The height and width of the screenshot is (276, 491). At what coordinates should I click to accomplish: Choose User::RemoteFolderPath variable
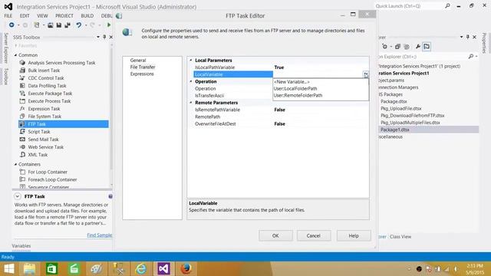click(x=321, y=95)
